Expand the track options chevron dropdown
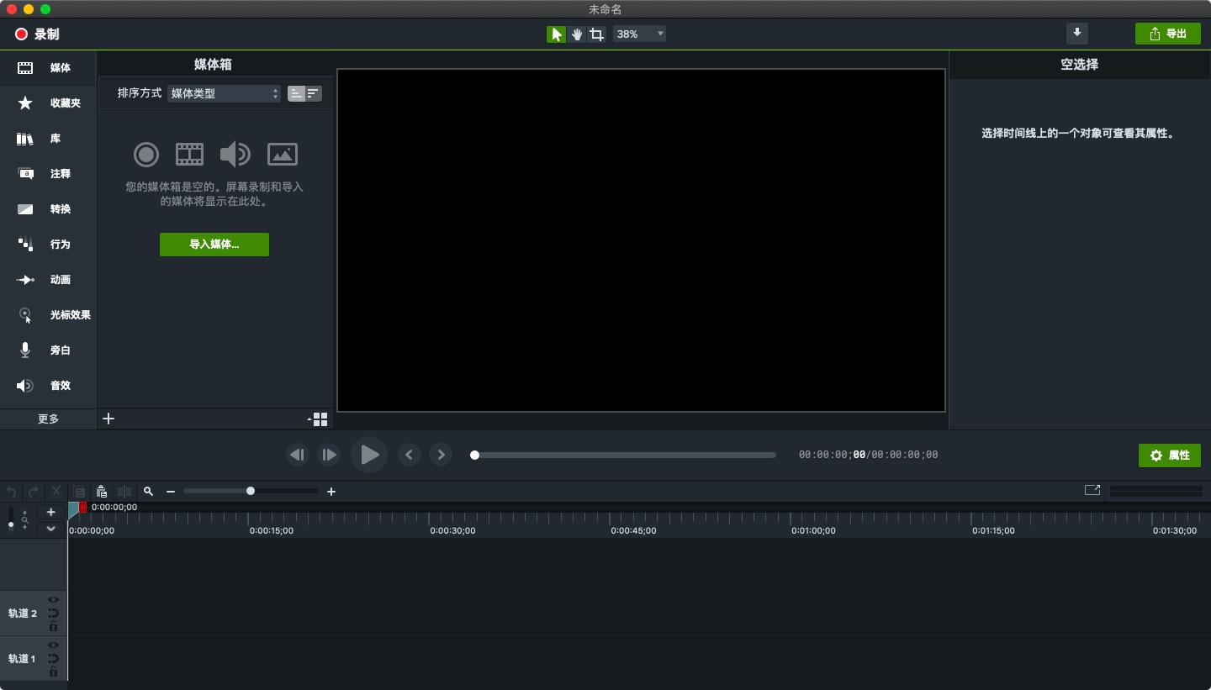The width and height of the screenshot is (1211, 690). click(x=50, y=529)
